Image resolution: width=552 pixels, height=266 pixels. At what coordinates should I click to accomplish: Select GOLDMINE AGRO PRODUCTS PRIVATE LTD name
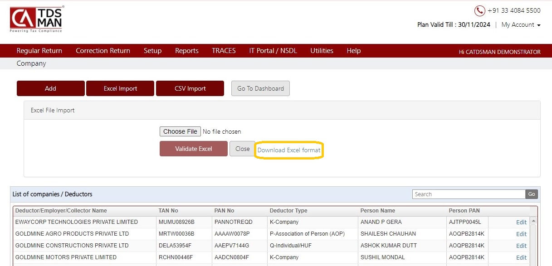(72, 234)
